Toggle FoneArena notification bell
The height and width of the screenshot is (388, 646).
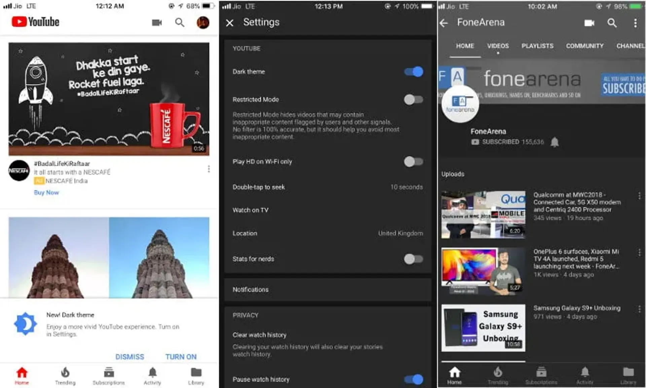555,142
